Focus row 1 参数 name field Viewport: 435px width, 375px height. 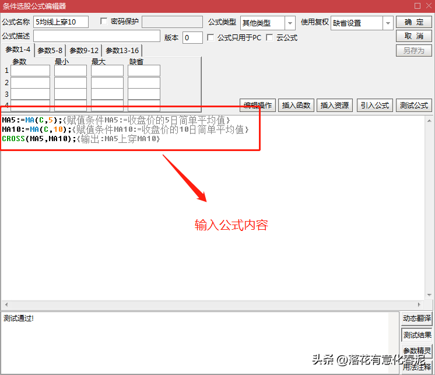pyautogui.click(x=30, y=71)
